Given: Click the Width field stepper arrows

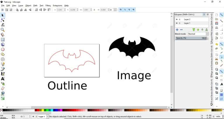Looking at the screenshot, I should click(91, 10).
